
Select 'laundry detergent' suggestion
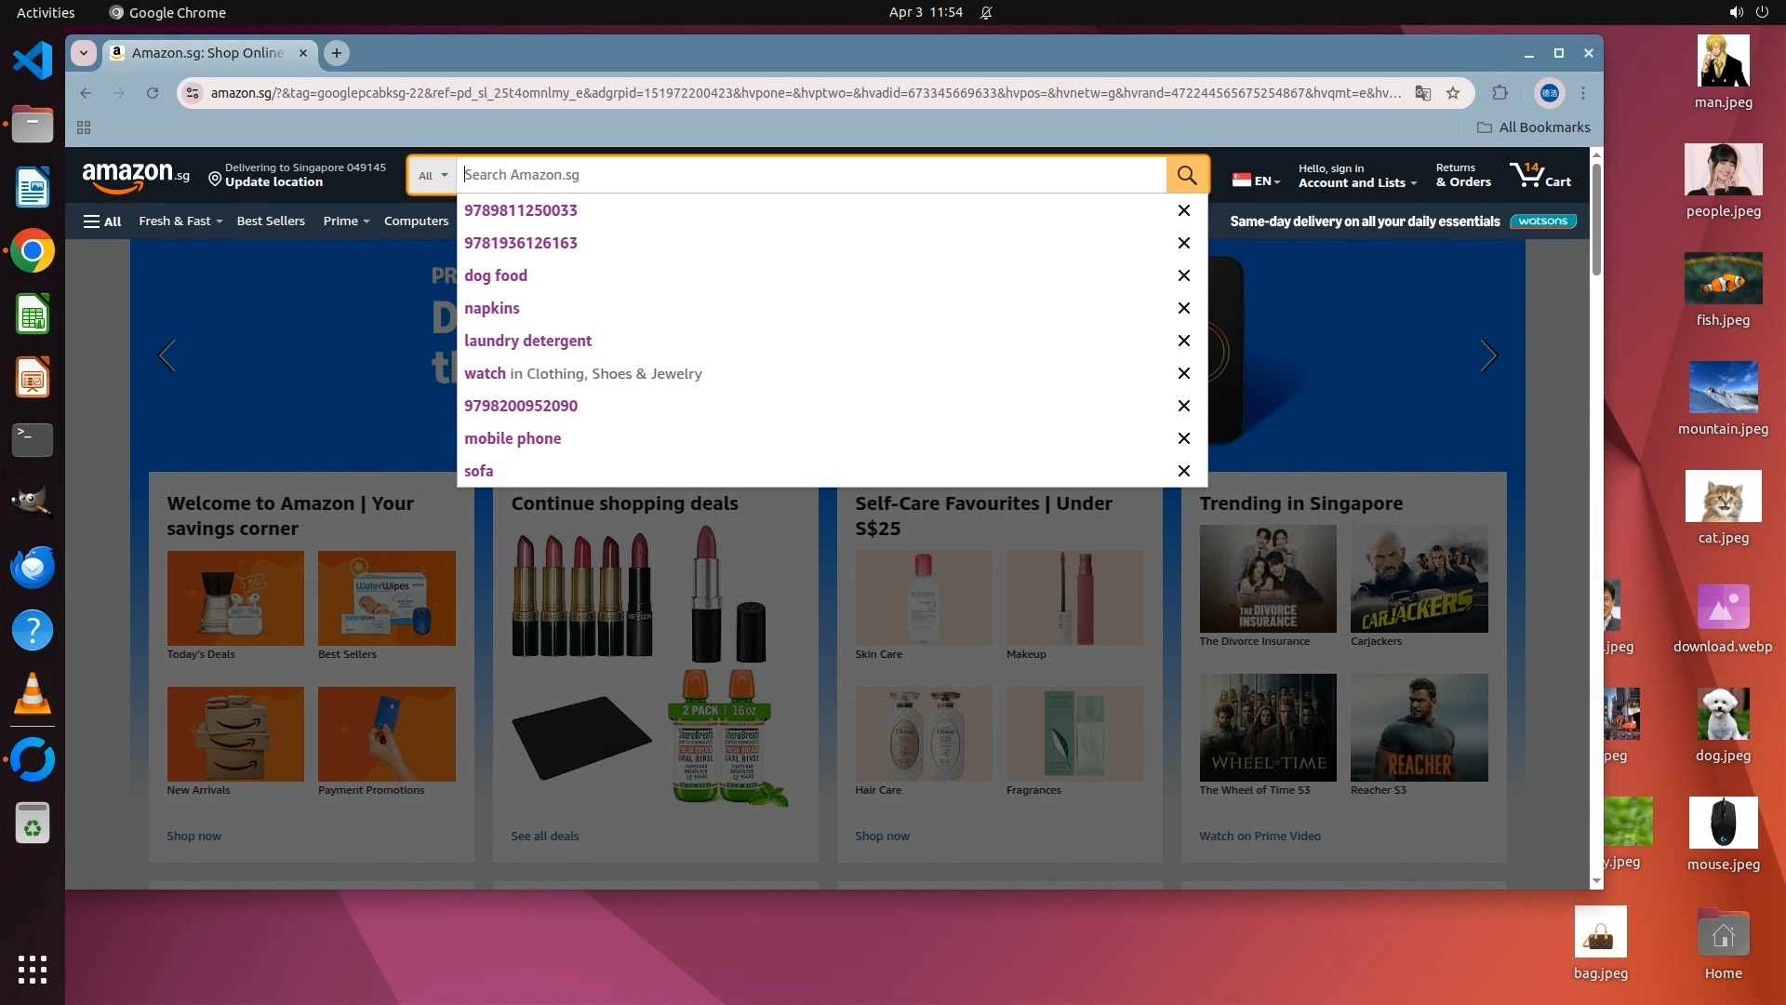click(x=527, y=341)
